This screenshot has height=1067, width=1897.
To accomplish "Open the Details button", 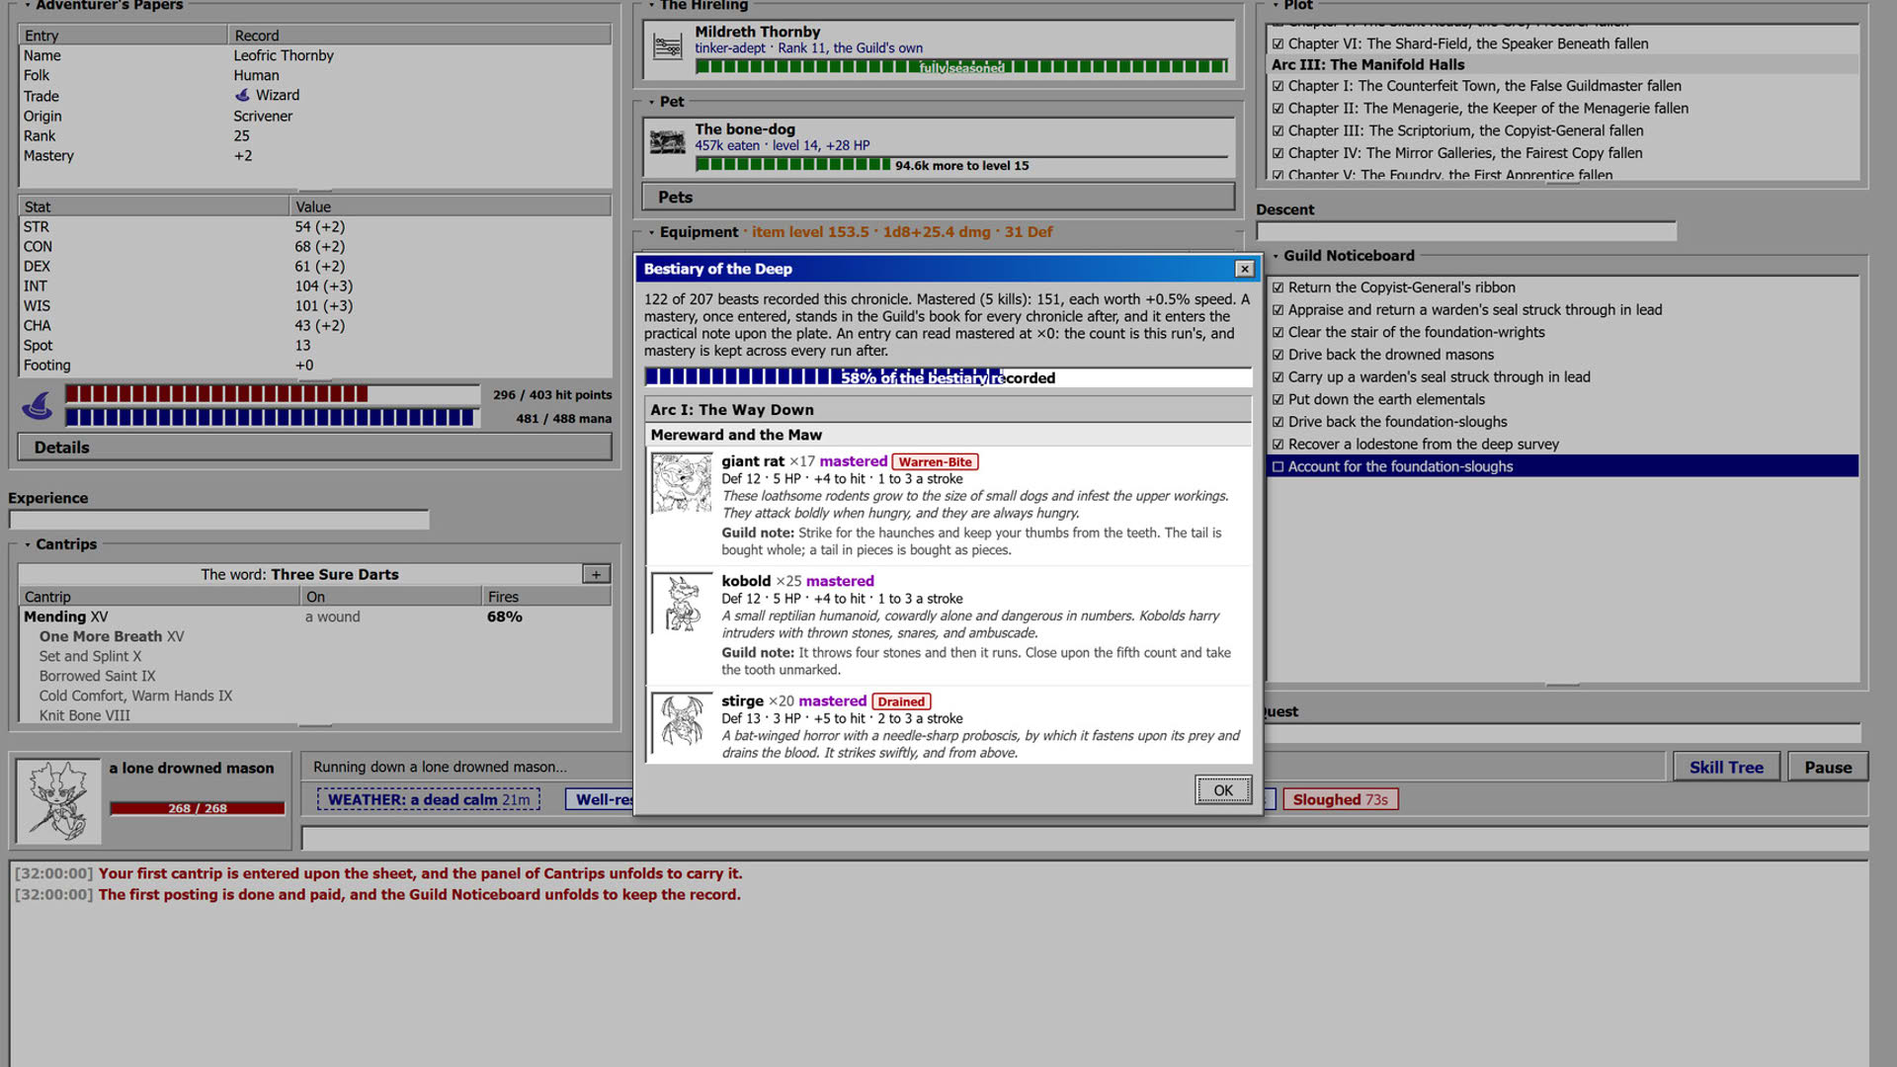I will click(x=314, y=448).
